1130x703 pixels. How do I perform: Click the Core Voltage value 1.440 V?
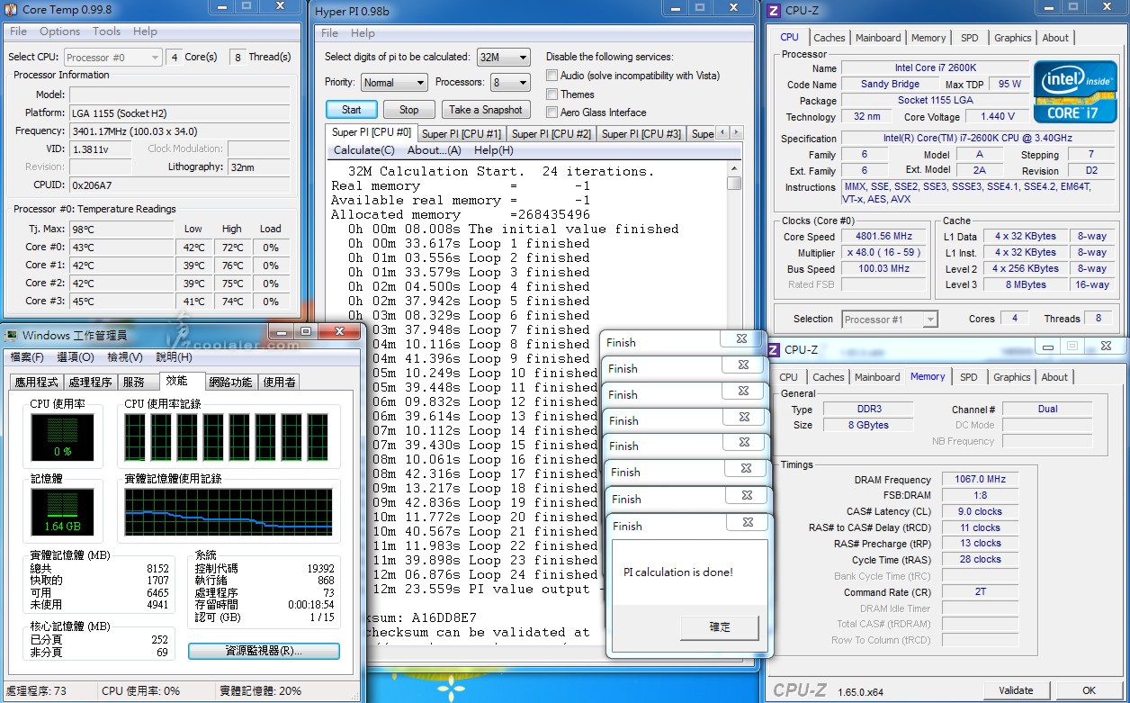point(997,117)
